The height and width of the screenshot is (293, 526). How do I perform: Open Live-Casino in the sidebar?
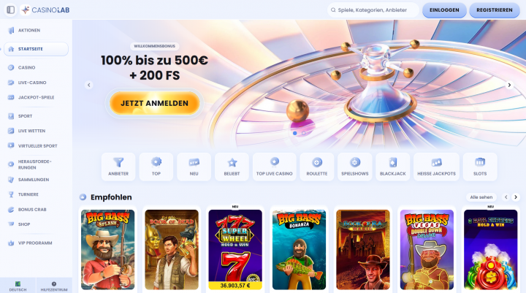coord(32,83)
